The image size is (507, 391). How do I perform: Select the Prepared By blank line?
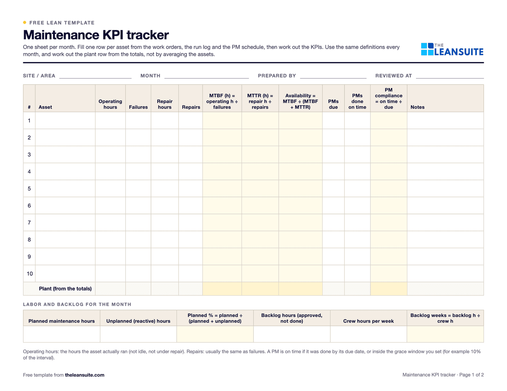pyautogui.click(x=333, y=76)
